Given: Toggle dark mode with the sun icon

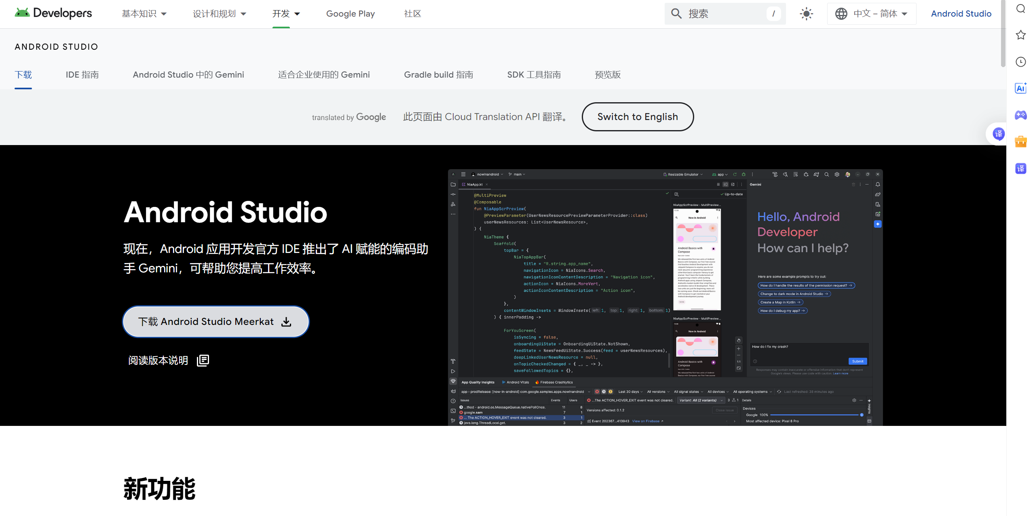Looking at the screenshot, I should point(806,13).
